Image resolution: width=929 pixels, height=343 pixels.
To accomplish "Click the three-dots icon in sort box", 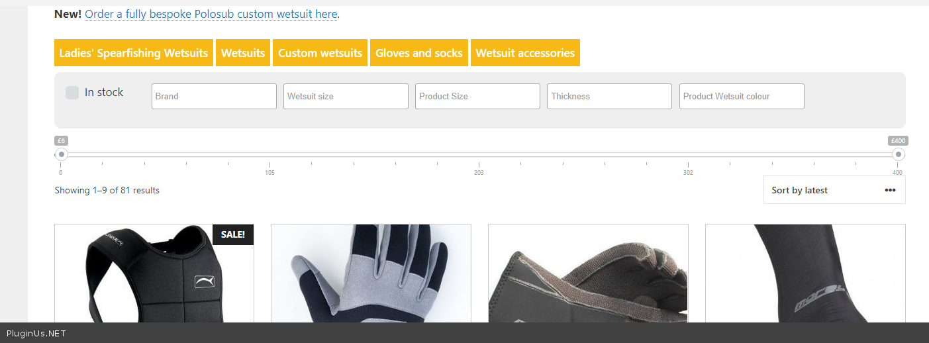I will pyautogui.click(x=890, y=190).
